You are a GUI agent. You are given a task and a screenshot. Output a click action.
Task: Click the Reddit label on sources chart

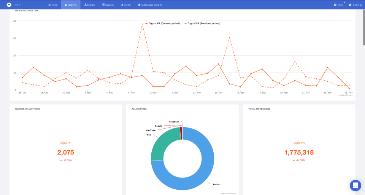(x=159, y=126)
